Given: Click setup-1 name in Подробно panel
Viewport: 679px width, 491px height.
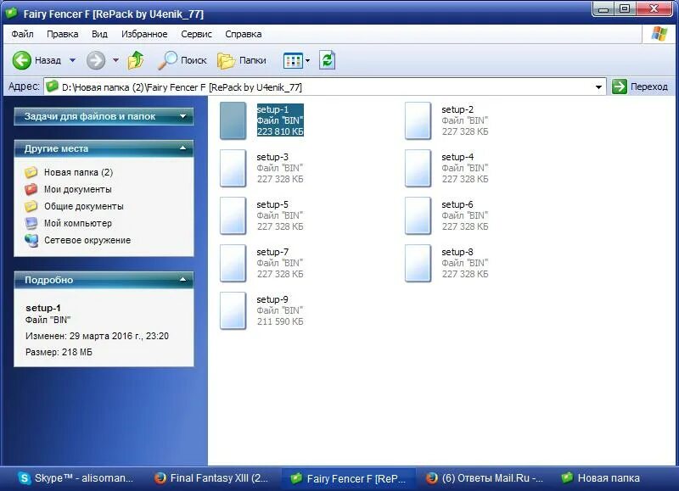Looking at the screenshot, I should (43, 308).
